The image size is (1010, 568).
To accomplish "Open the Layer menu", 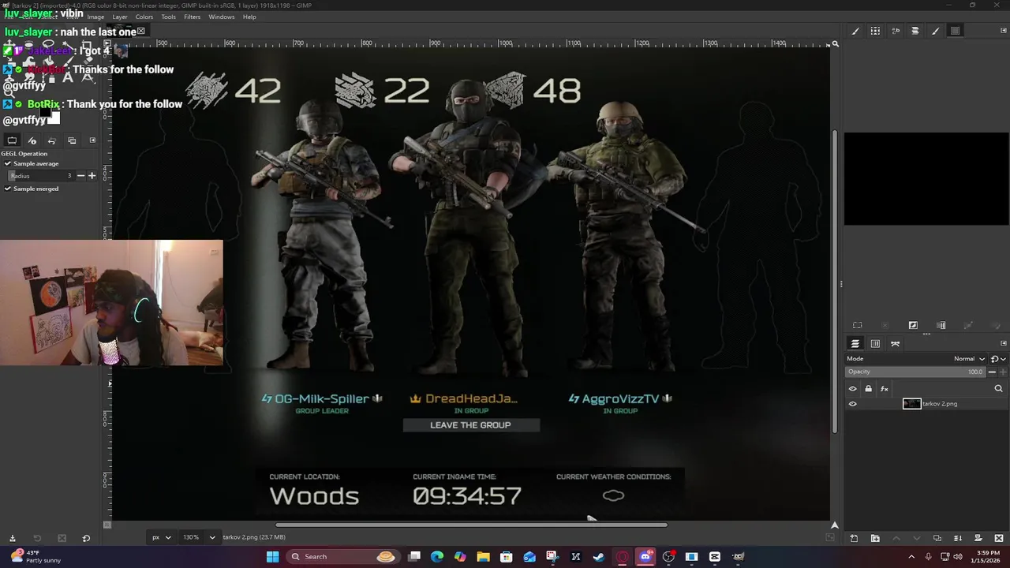I will click(120, 17).
